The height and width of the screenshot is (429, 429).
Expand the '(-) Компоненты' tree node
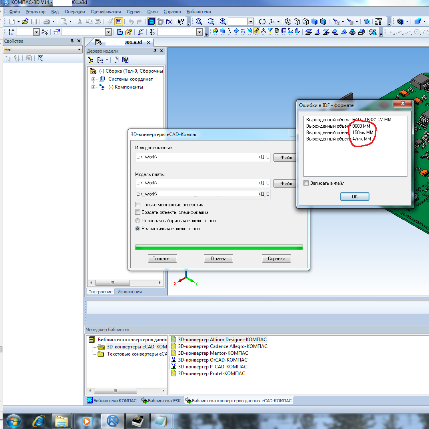tap(93, 87)
